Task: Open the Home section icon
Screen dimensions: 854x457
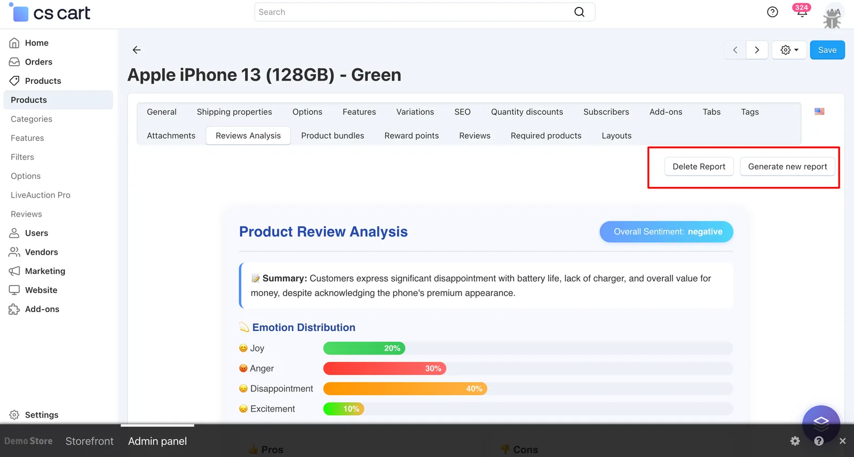Action: point(14,43)
